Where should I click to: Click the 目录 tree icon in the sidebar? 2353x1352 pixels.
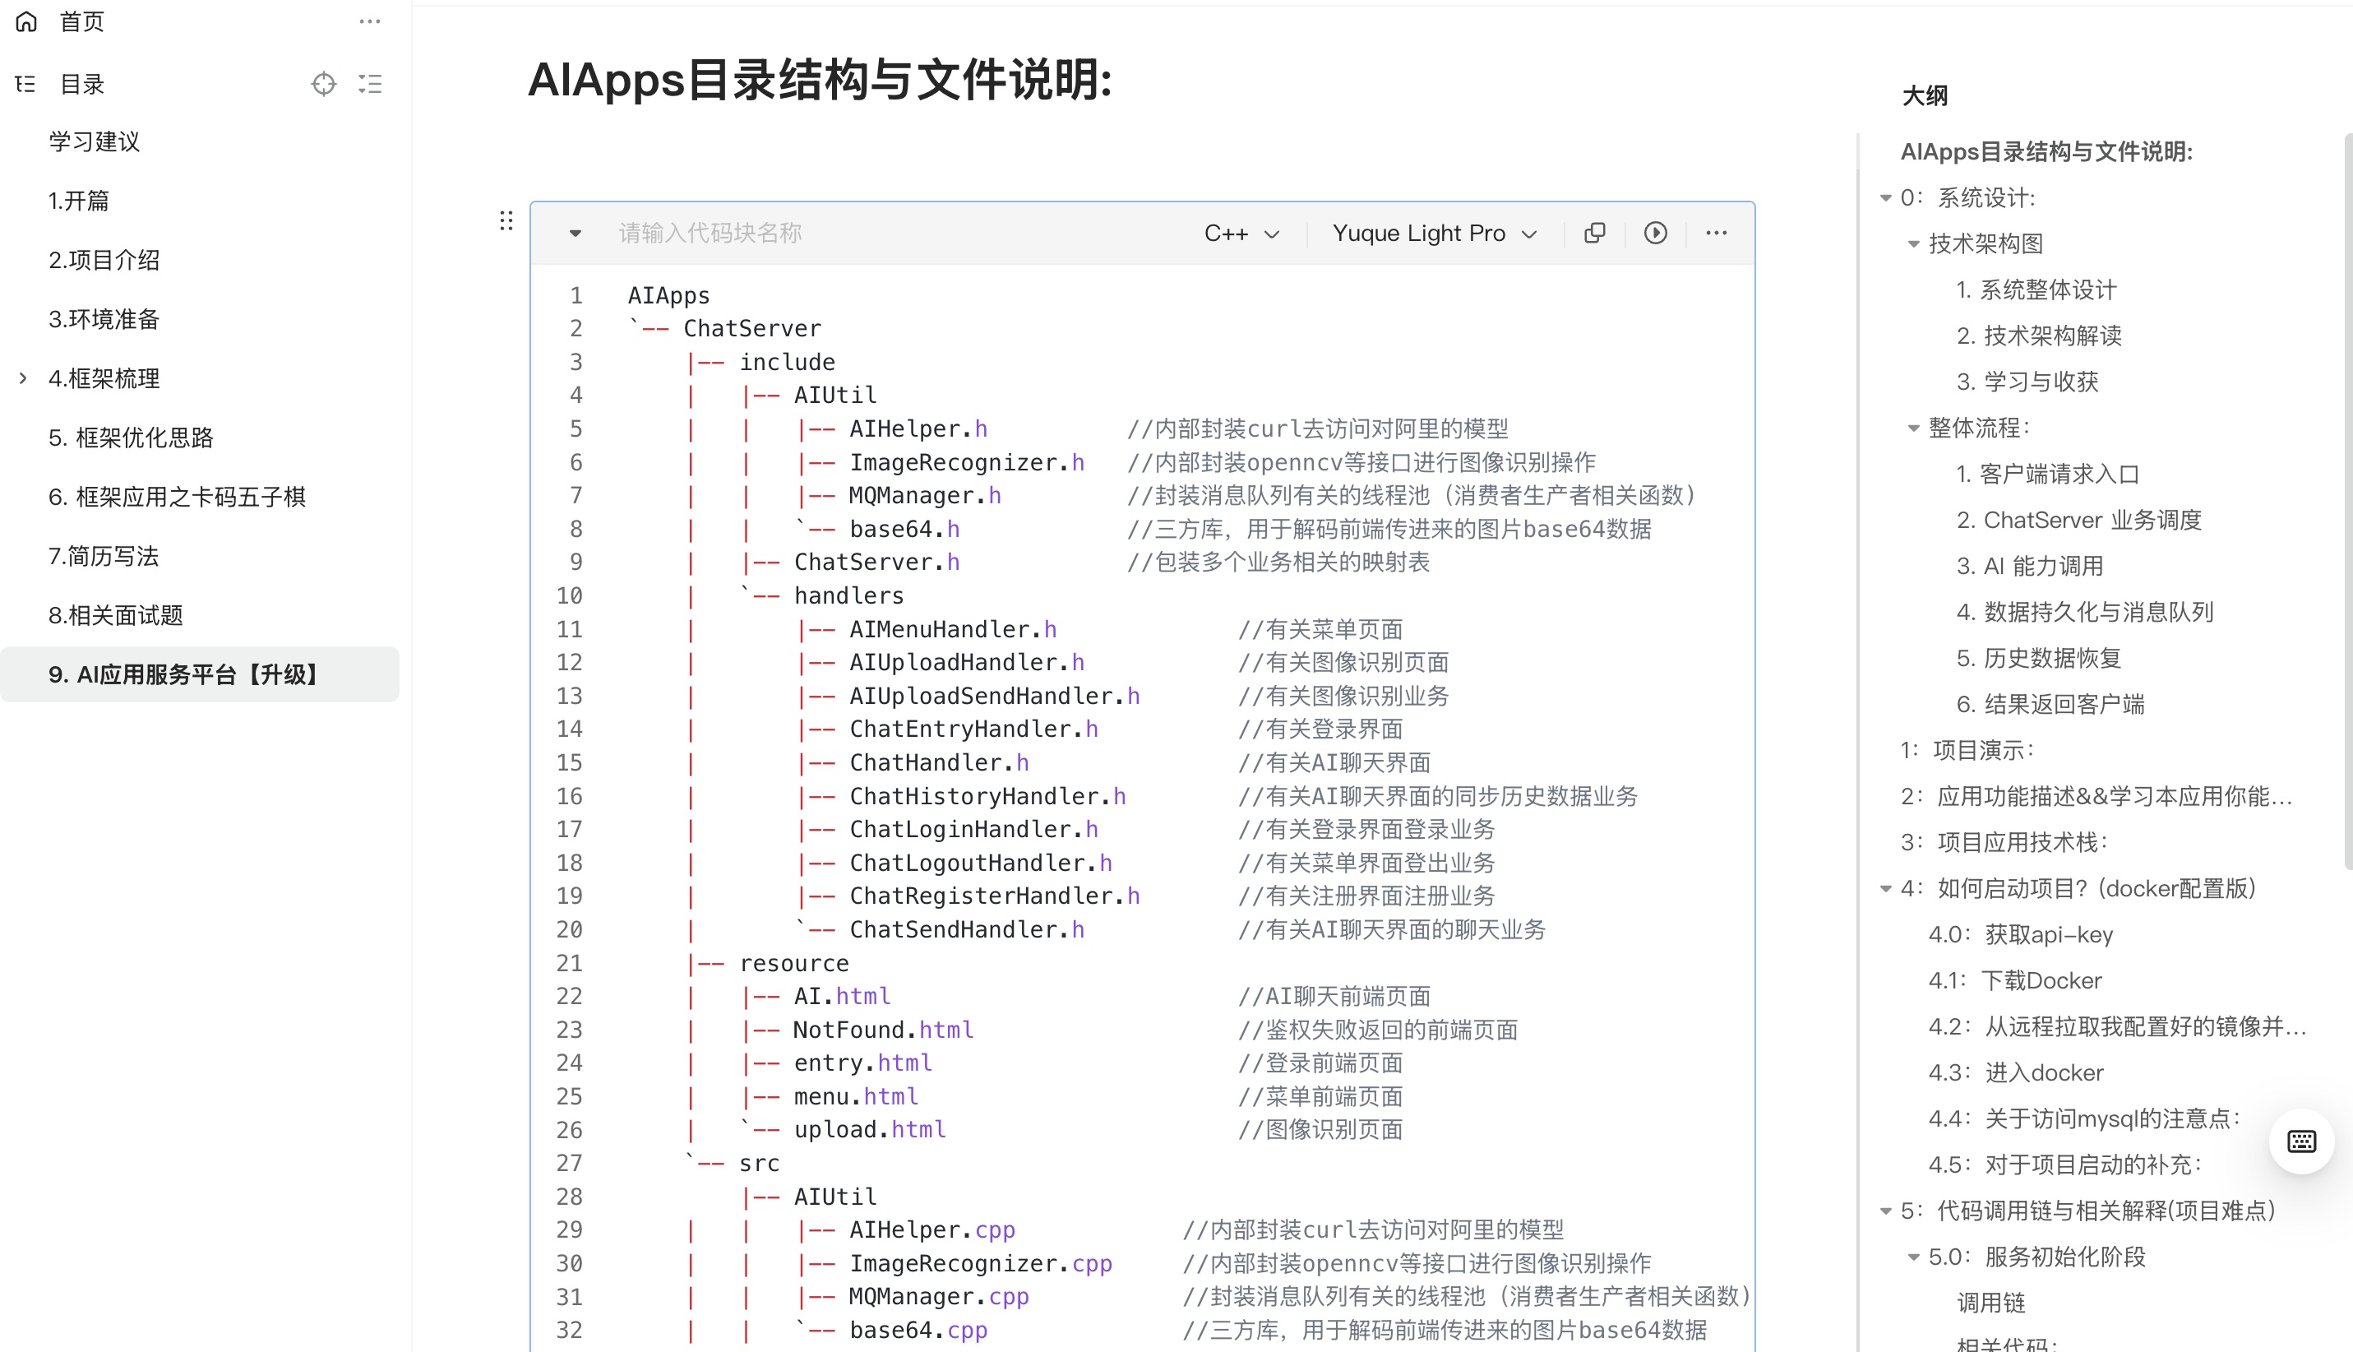click(26, 84)
